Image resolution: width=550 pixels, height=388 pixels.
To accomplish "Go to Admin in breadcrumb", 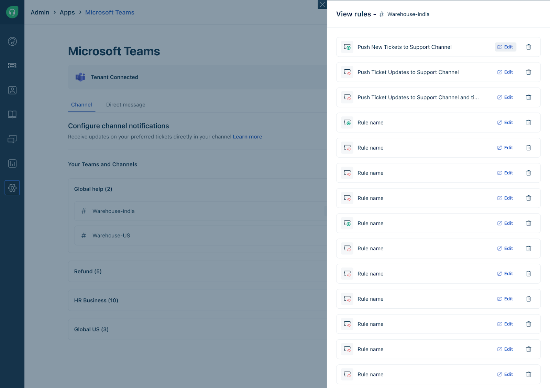I will pyautogui.click(x=40, y=12).
